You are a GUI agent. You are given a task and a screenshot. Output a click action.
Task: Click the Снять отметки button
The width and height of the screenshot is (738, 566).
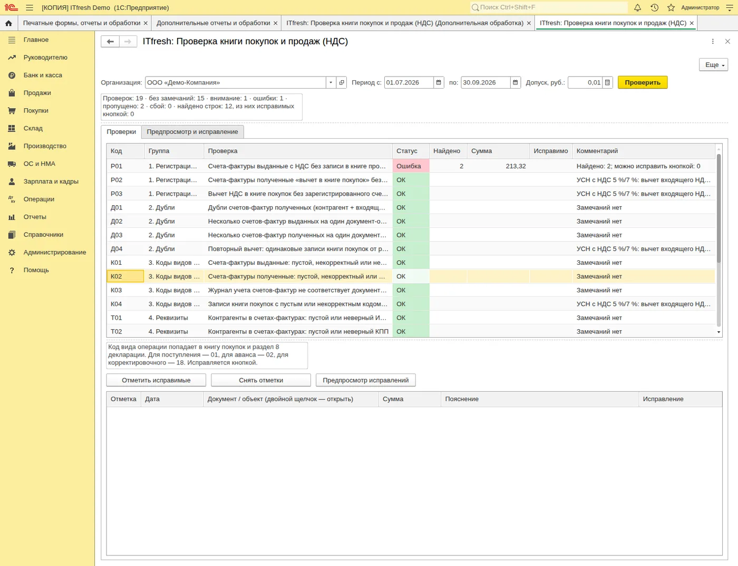(x=261, y=380)
